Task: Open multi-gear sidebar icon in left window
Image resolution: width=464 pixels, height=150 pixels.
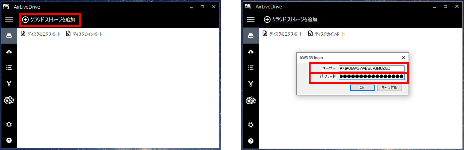Action: [x=9, y=100]
